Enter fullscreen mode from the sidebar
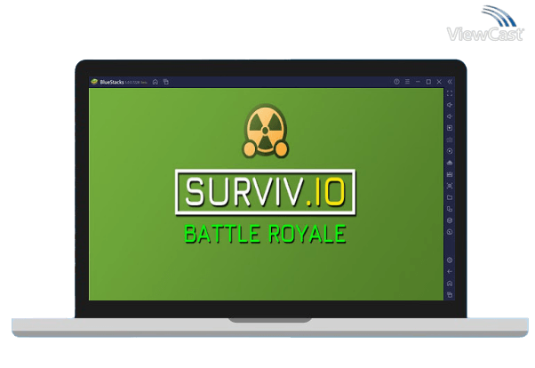This screenshot has width=535, height=368. coord(450,93)
